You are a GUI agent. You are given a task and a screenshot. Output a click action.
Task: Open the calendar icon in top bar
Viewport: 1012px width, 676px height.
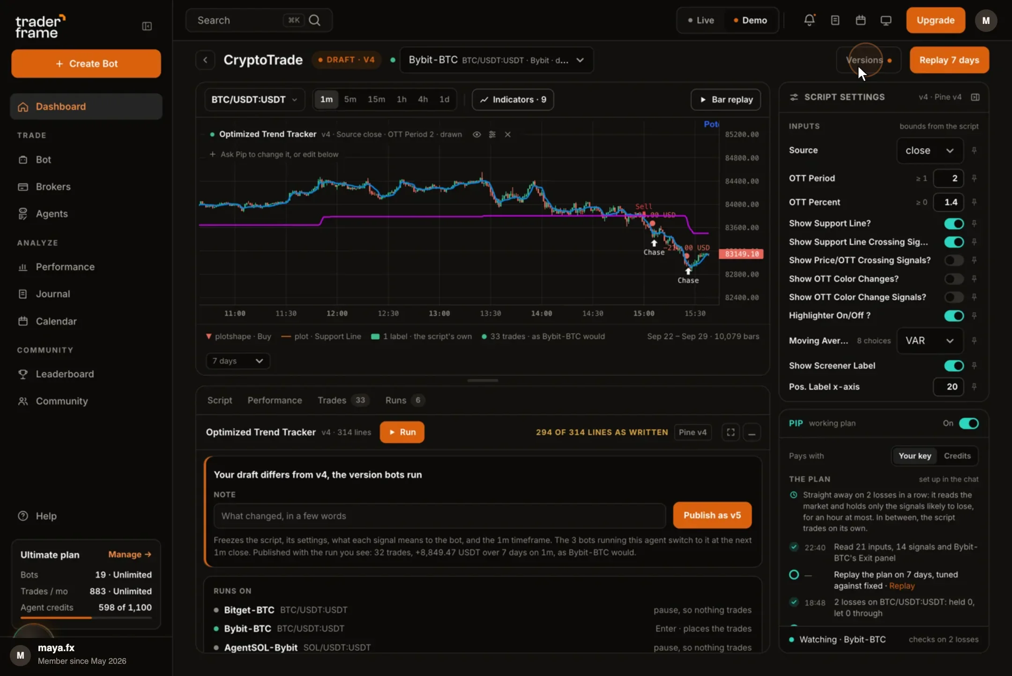(860, 20)
